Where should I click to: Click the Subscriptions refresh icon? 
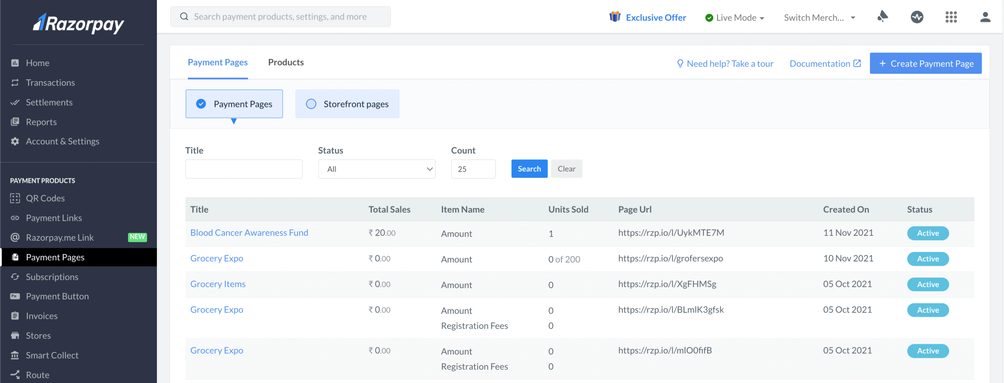point(15,277)
